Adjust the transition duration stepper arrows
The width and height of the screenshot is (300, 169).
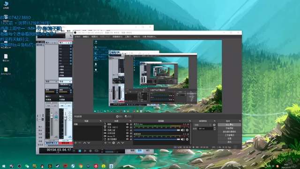click(x=215, y=129)
